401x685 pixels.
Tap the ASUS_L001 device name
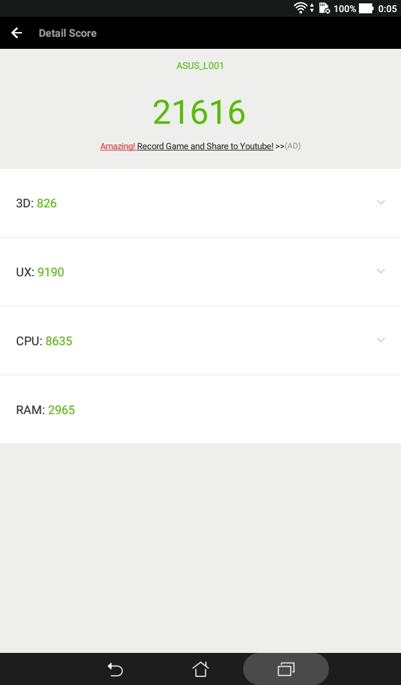coord(200,66)
